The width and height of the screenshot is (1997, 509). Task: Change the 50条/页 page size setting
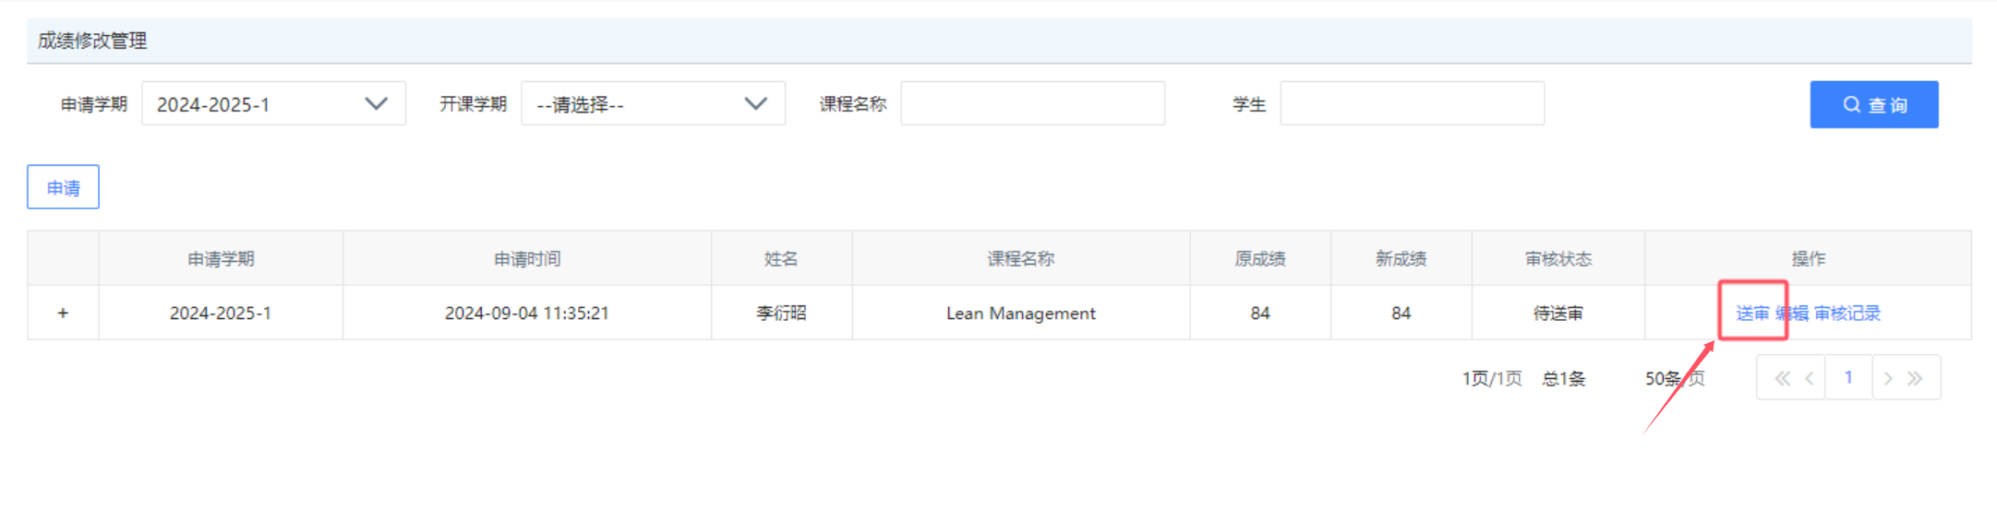(x=1674, y=379)
